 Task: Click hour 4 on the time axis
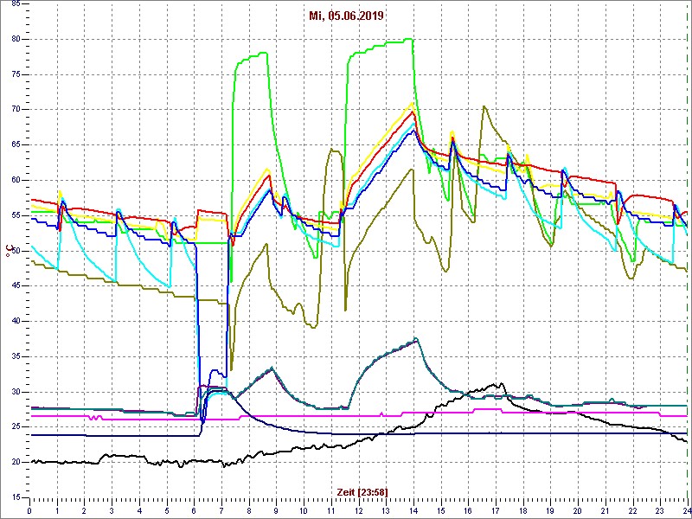point(139,511)
